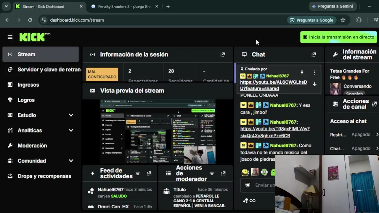This screenshot has height=213, width=379.
Task: Open the Chat... Apagado setting chevron
Action: (x=377, y=149)
